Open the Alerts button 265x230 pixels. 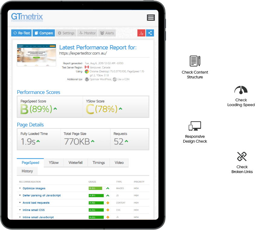coord(107,33)
